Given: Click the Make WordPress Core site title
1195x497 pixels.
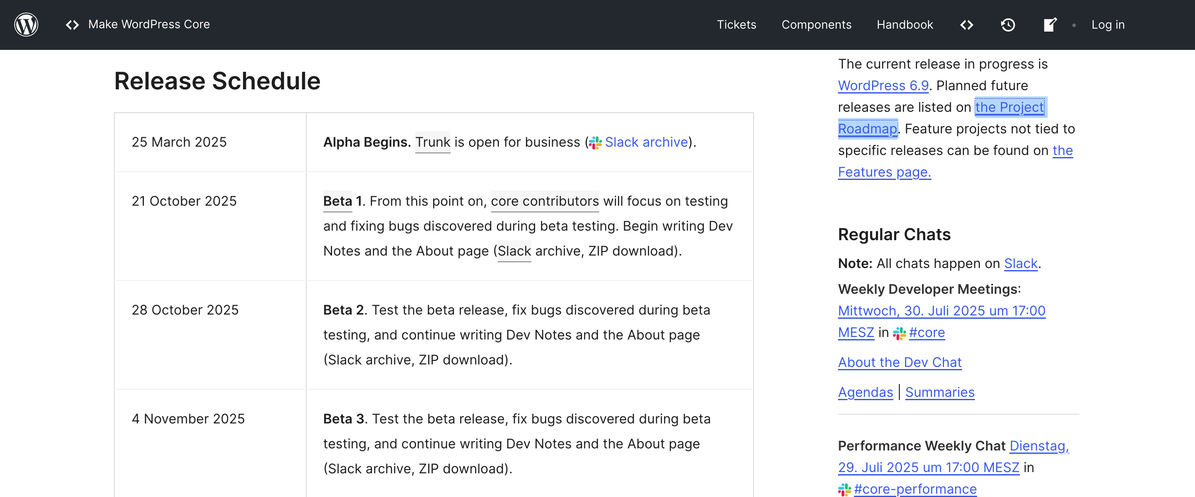Looking at the screenshot, I should [x=149, y=25].
